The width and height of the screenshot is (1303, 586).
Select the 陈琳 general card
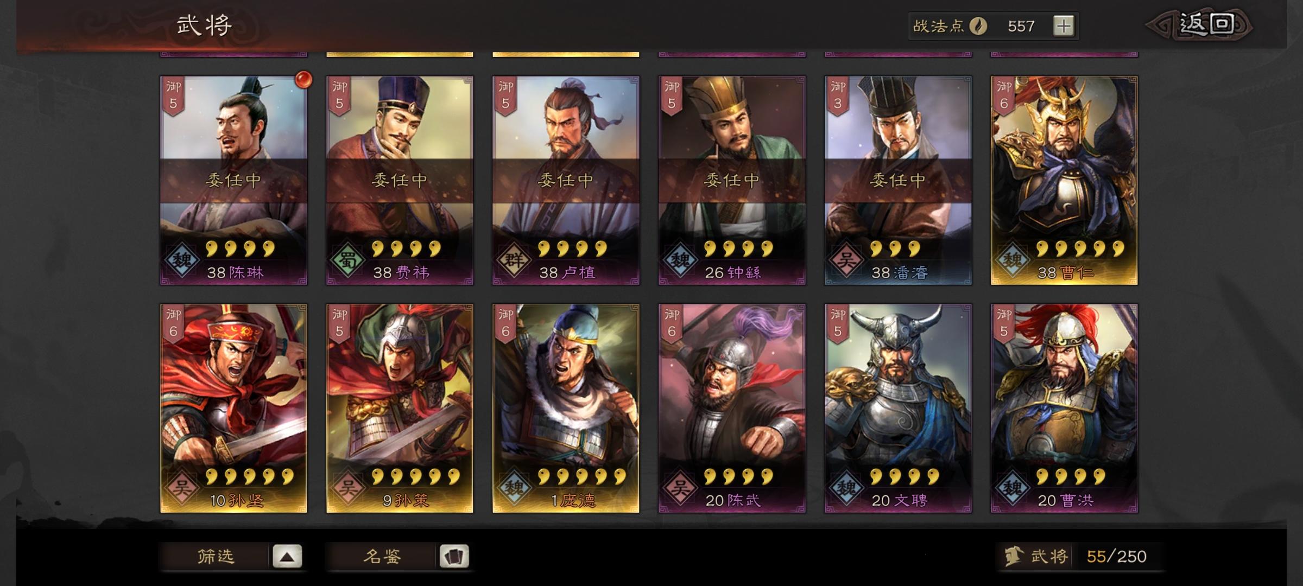pos(233,181)
